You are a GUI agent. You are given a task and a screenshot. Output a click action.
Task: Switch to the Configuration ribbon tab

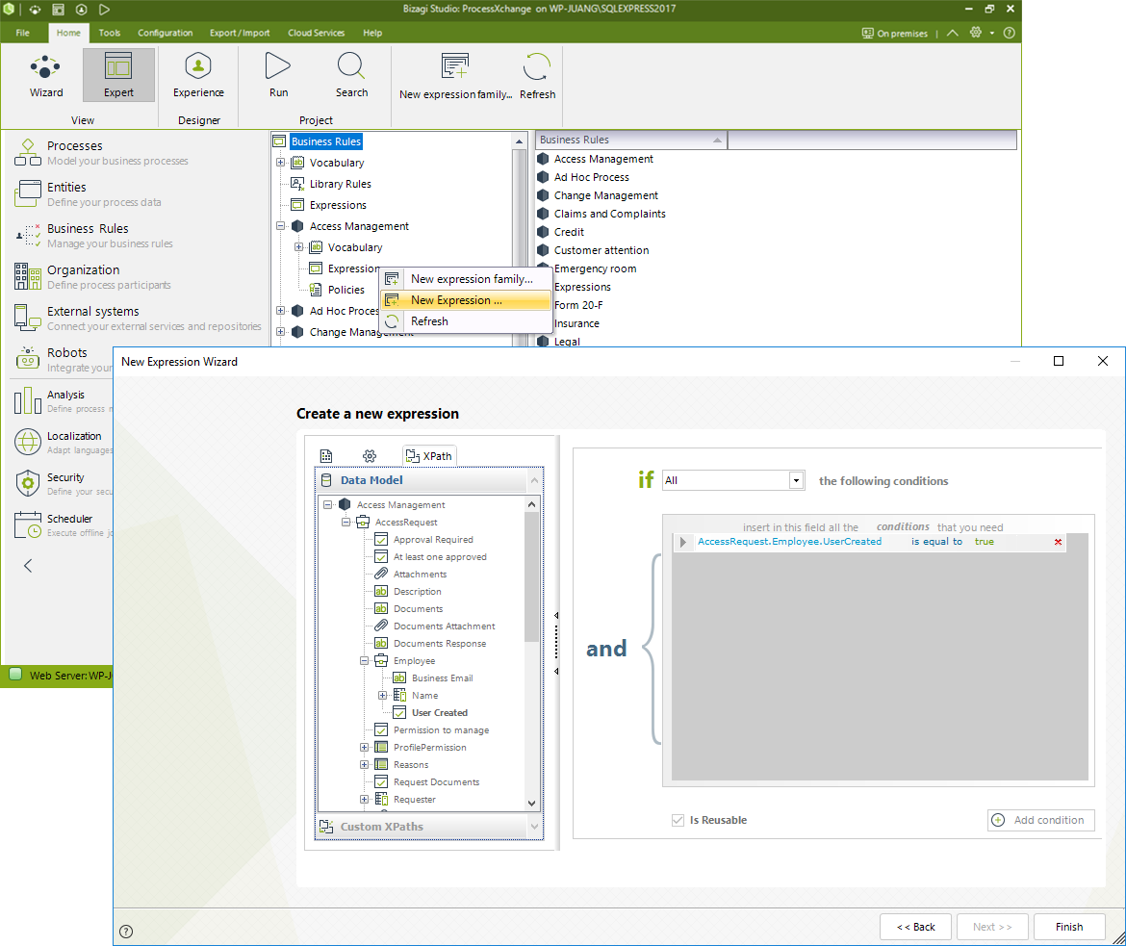click(x=166, y=33)
